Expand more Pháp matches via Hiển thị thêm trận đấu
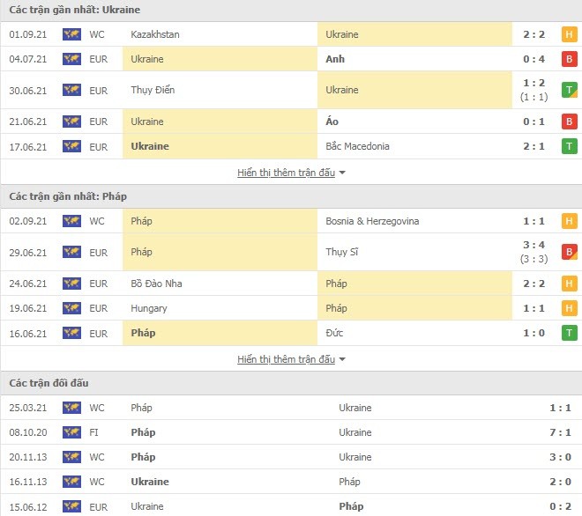This screenshot has height=516, width=582. [287, 359]
